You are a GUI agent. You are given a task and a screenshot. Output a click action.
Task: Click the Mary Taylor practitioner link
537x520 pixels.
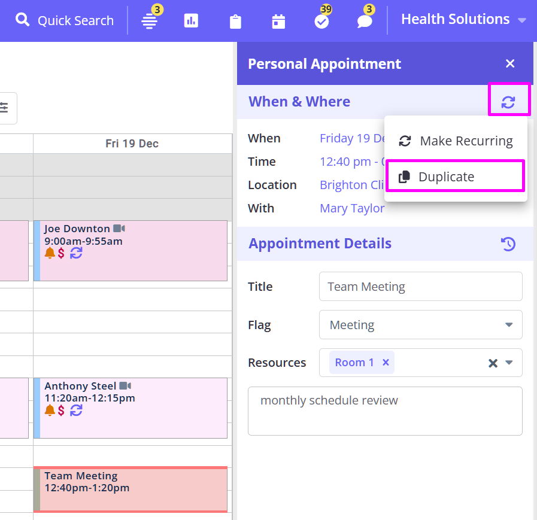pos(351,208)
